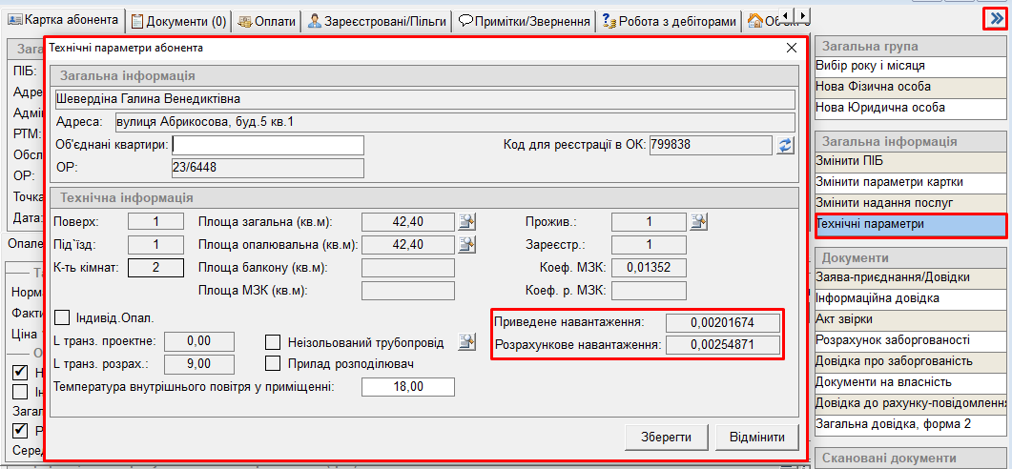This screenshot has width=1012, height=469.
Task: Enable the Індивід.Опал. checkbox
Action: point(63,317)
